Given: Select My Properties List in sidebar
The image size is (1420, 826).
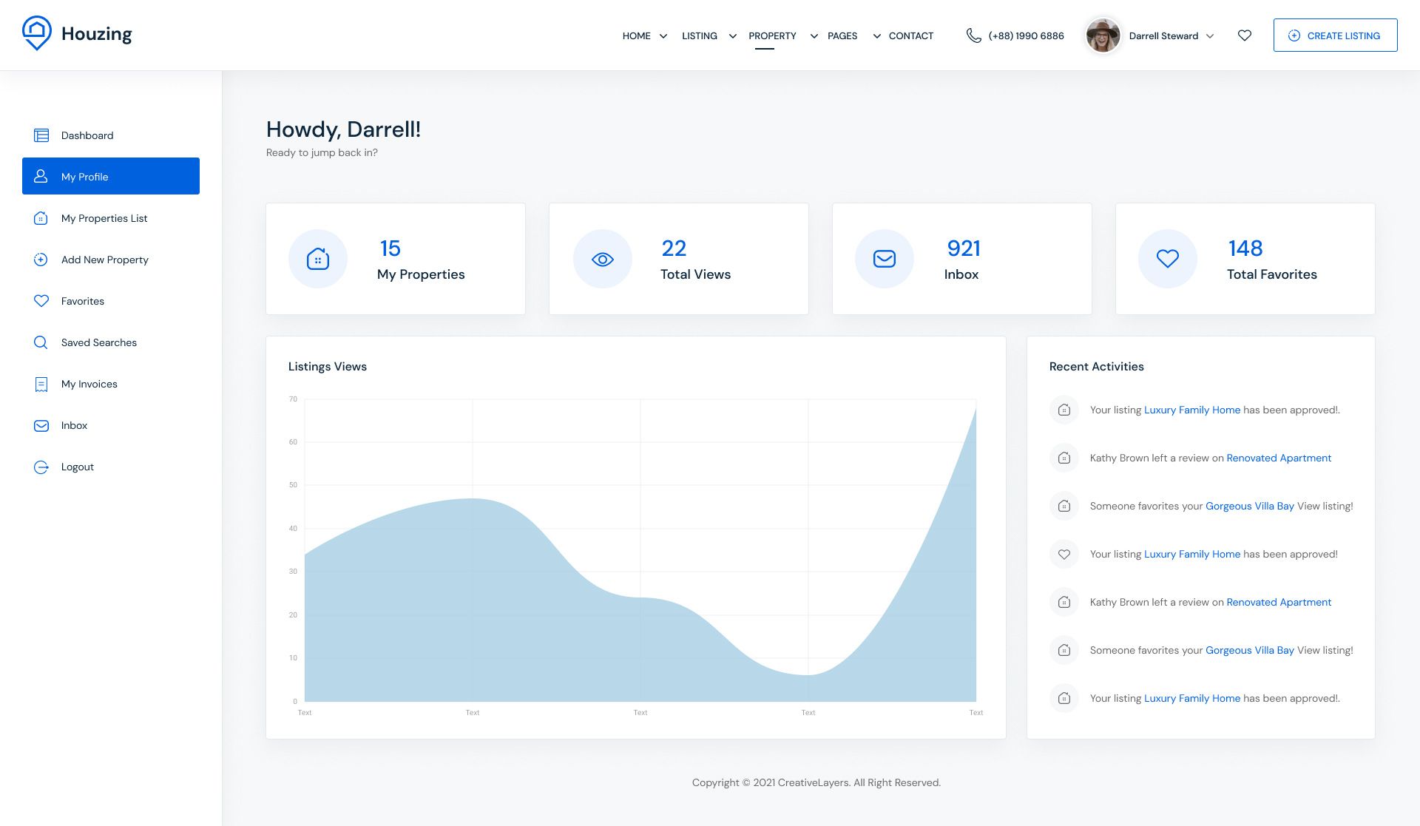Looking at the screenshot, I should point(104,218).
